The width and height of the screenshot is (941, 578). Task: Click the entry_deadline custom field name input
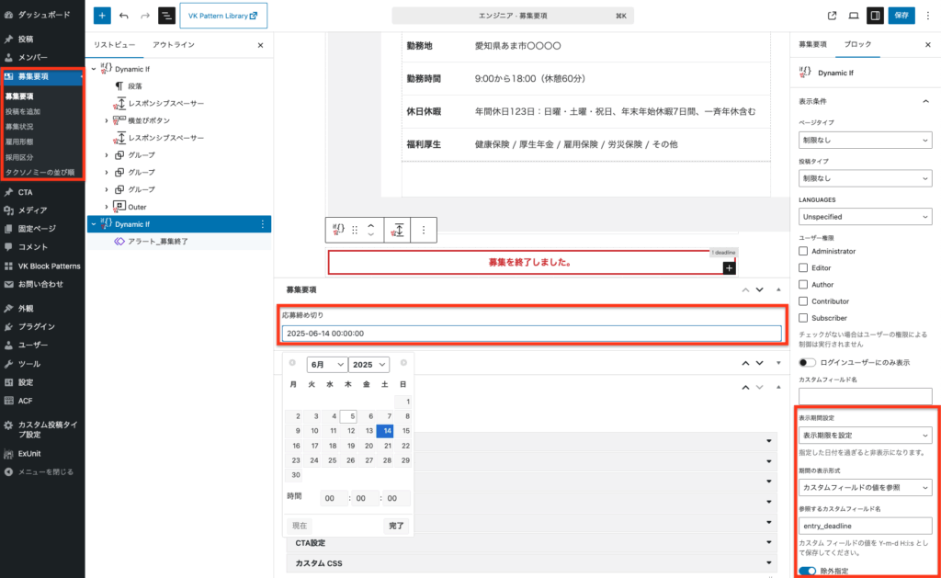click(866, 526)
